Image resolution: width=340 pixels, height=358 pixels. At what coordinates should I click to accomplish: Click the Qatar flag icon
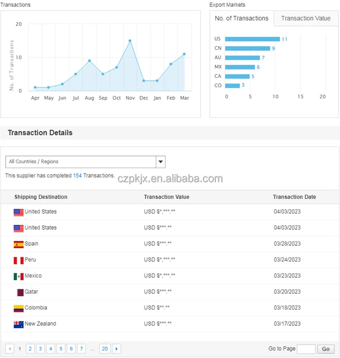[x=20, y=292]
